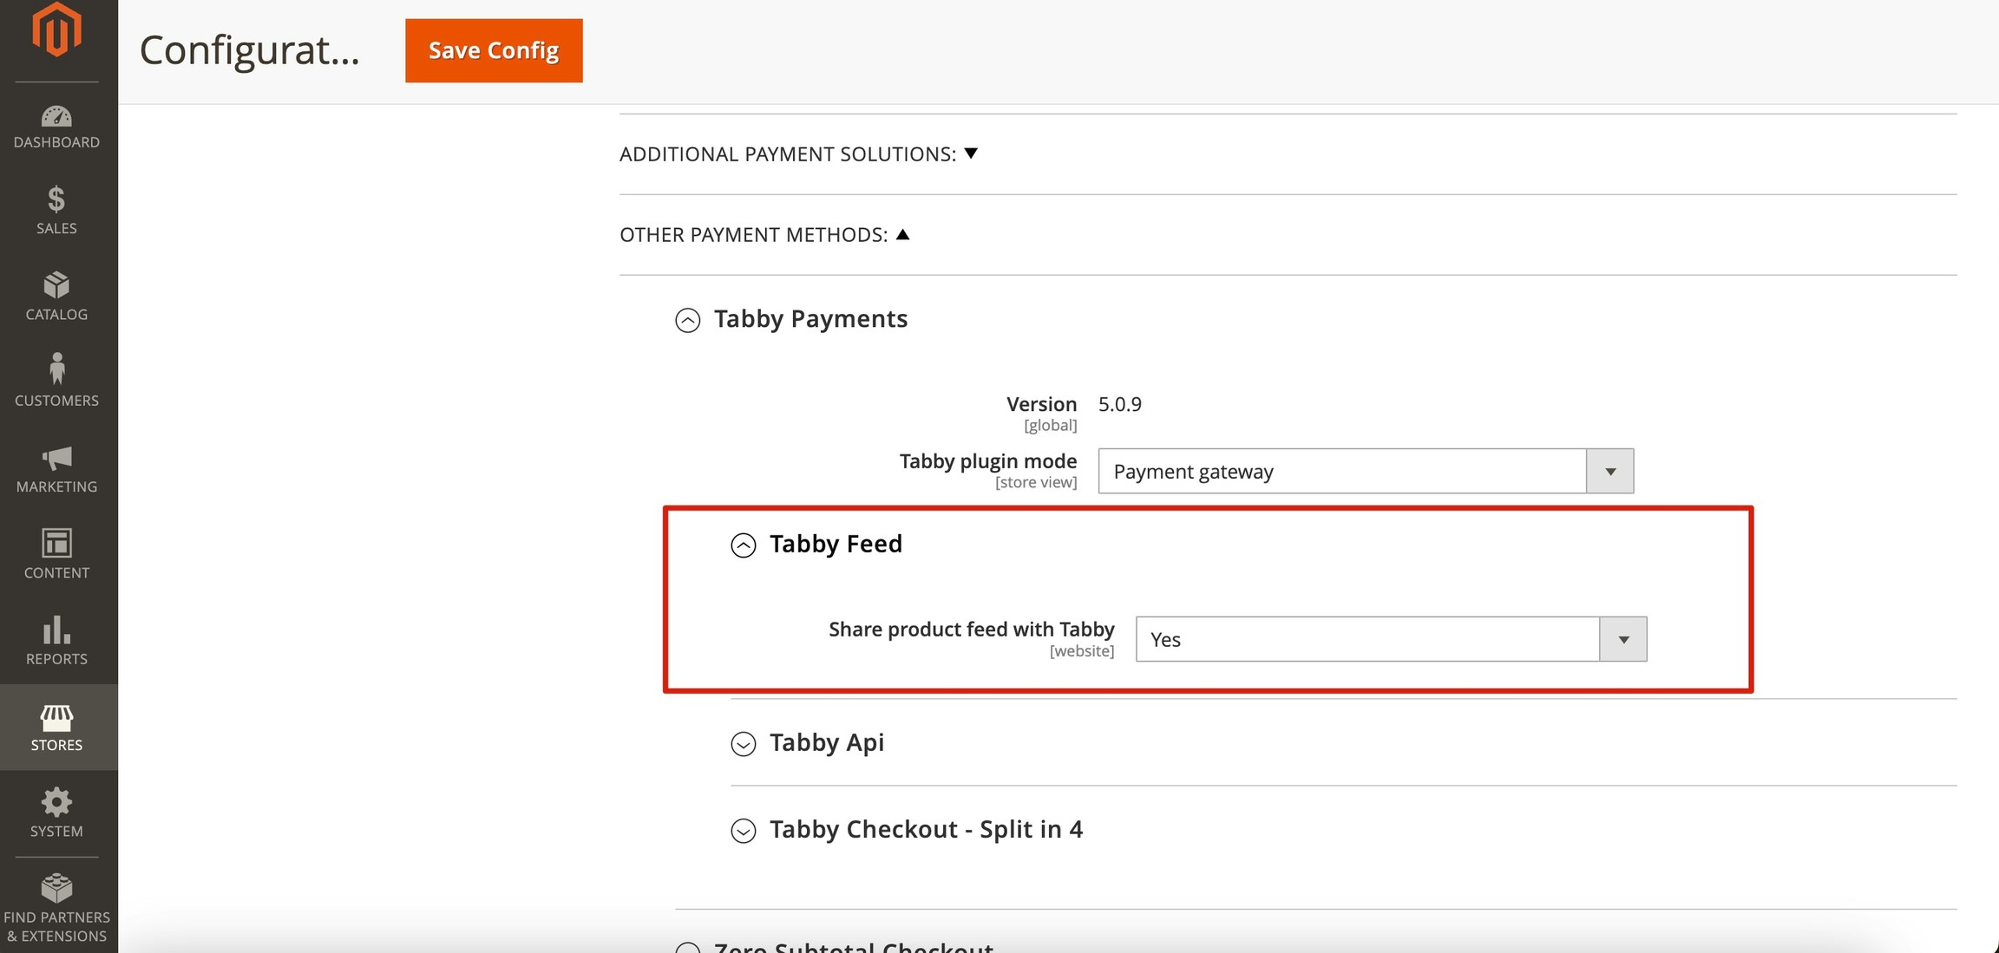The image size is (1999, 953).
Task: Expand the Zero Subtotal Checkout group
Action: pyautogui.click(x=835, y=946)
